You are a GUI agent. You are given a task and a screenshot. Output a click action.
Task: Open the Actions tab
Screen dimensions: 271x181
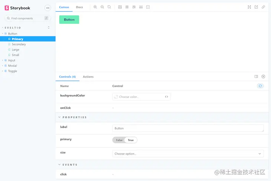(x=88, y=77)
